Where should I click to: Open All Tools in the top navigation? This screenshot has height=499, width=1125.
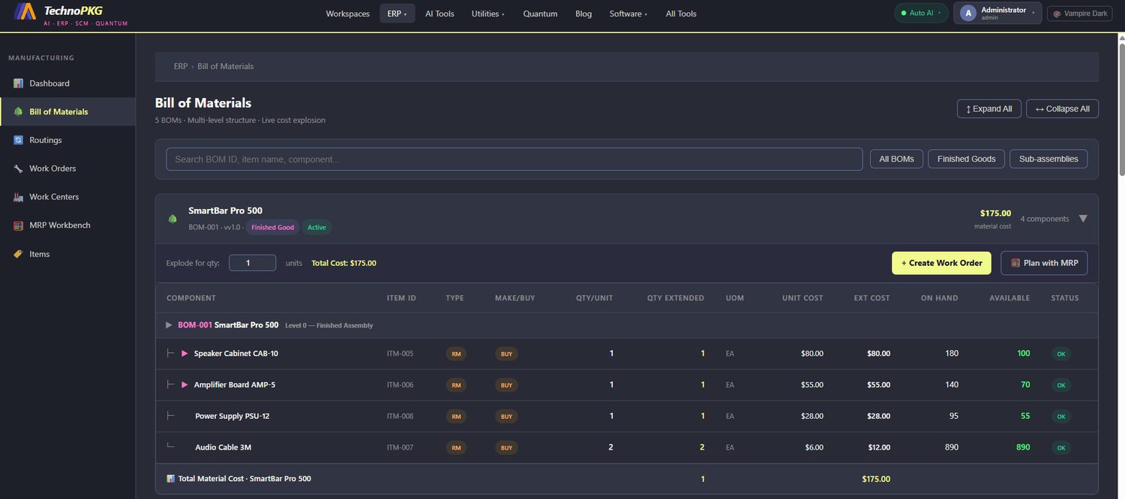[x=681, y=13]
